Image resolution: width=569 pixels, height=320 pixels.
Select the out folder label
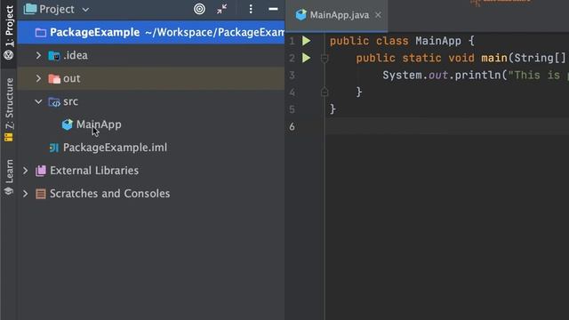71,78
